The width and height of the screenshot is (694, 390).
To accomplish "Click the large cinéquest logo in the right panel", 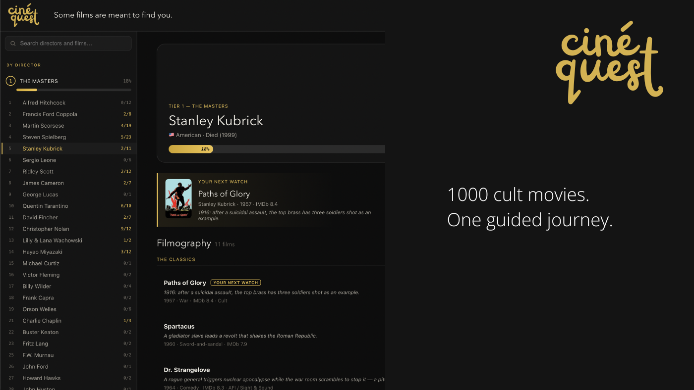I will 609,62.
